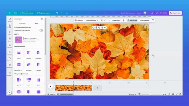Open the transparency checkered icon
The width and height of the screenshot is (189, 106).
124,20
